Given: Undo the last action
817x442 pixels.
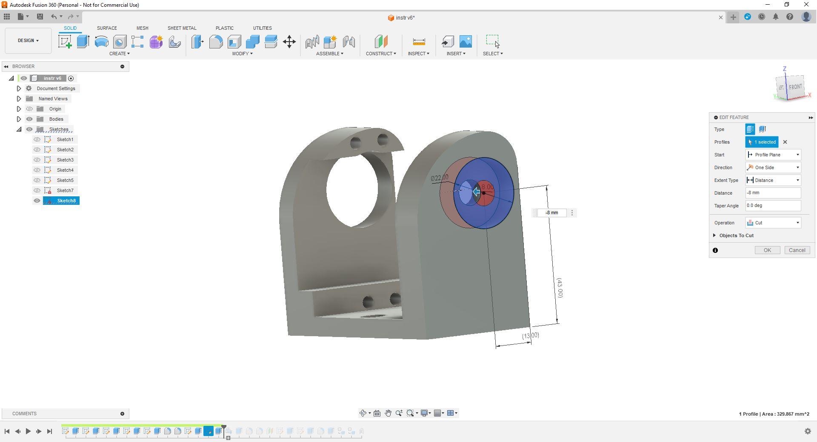Looking at the screenshot, I should pos(54,17).
